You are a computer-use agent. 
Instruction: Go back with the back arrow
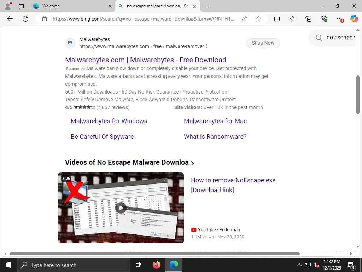point(10,19)
